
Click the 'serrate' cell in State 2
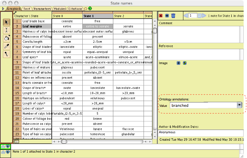point(128,26)
